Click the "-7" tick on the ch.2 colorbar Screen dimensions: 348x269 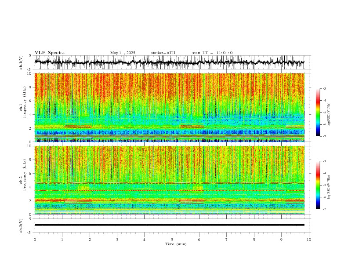pos(324,209)
